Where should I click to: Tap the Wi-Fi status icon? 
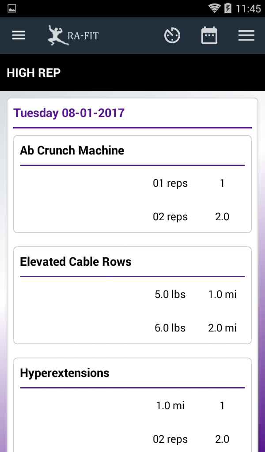tap(215, 8)
